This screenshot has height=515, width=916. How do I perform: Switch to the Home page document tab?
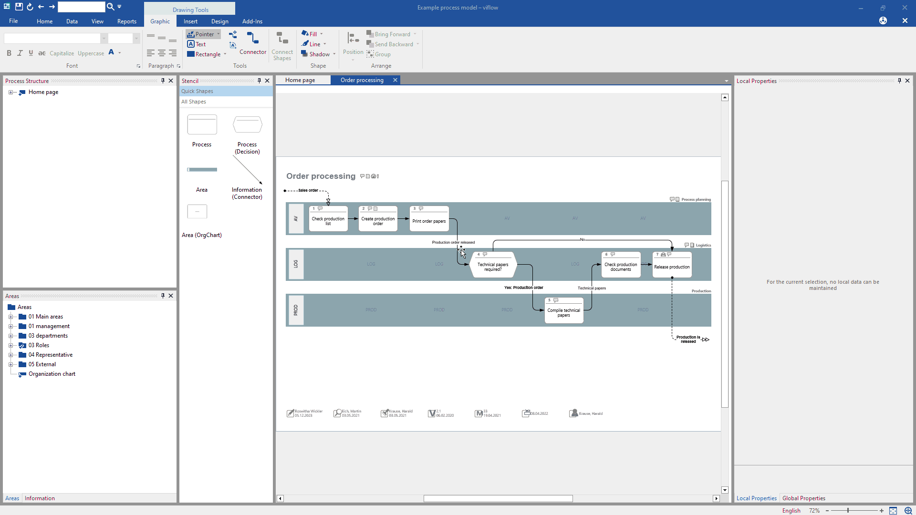(x=300, y=80)
